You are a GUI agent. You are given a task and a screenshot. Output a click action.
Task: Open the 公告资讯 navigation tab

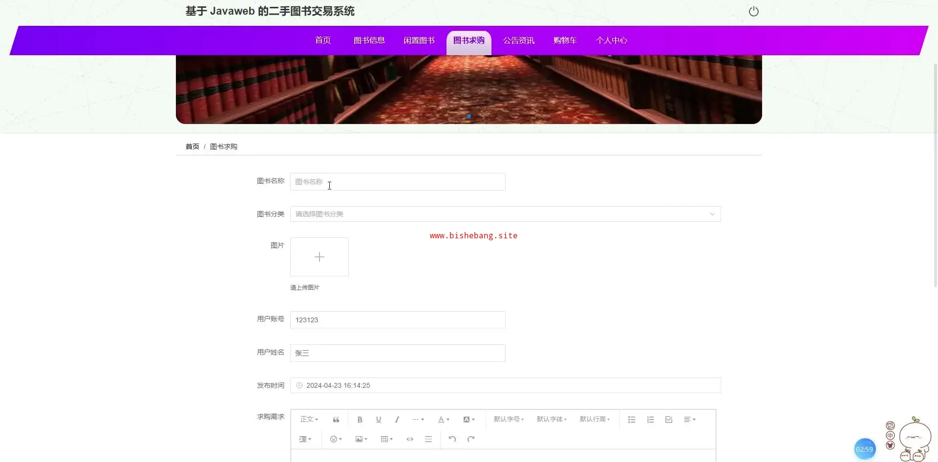pos(519,41)
